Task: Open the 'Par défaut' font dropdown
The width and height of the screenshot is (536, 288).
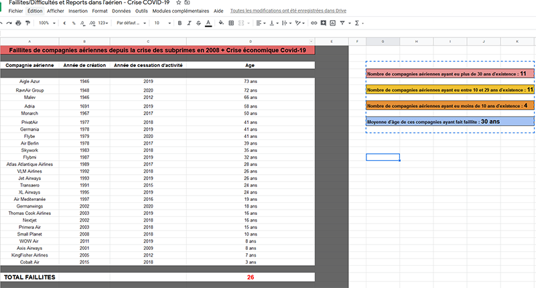Action: pyautogui.click(x=131, y=23)
